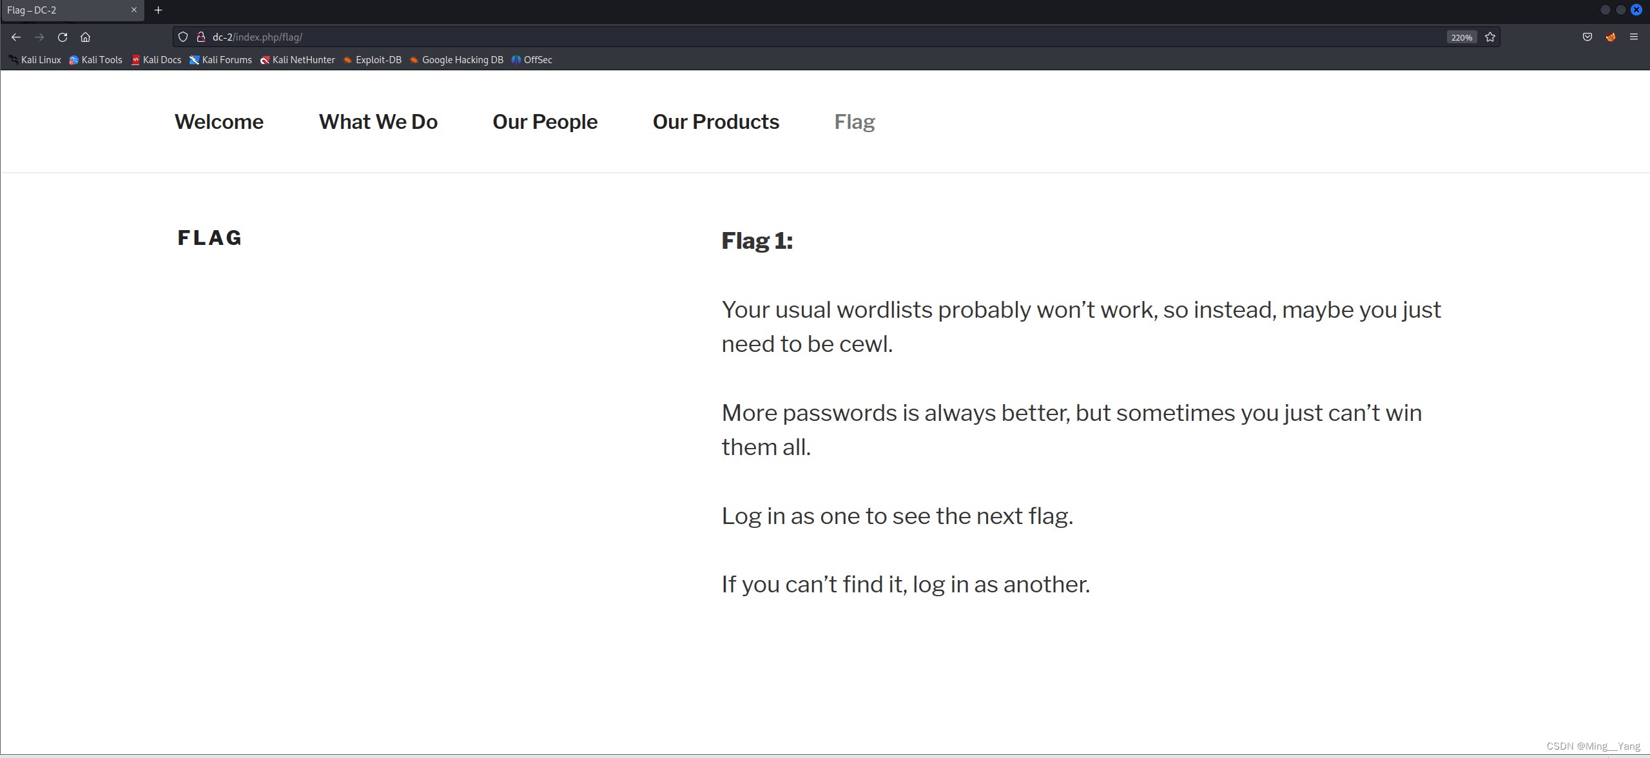Click the shield tracking protection icon

click(x=183, y=37)
